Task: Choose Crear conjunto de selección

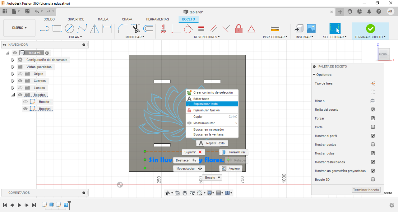Action: coord(212,92)
